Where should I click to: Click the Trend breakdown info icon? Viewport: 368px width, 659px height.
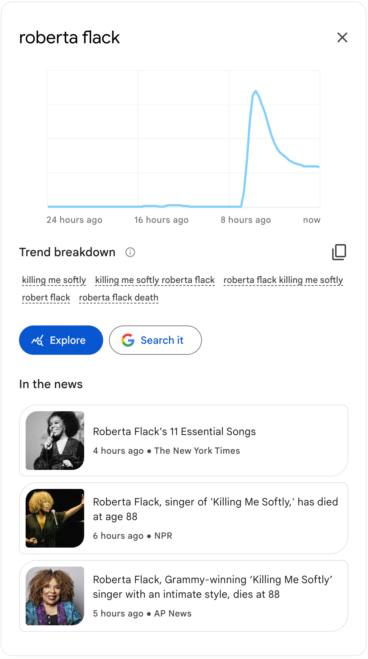pyautogui.click(x=130, y=252)
